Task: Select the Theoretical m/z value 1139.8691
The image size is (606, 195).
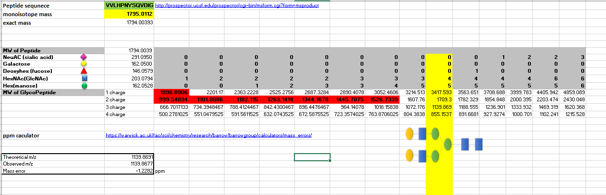Action: coord(129,157)
